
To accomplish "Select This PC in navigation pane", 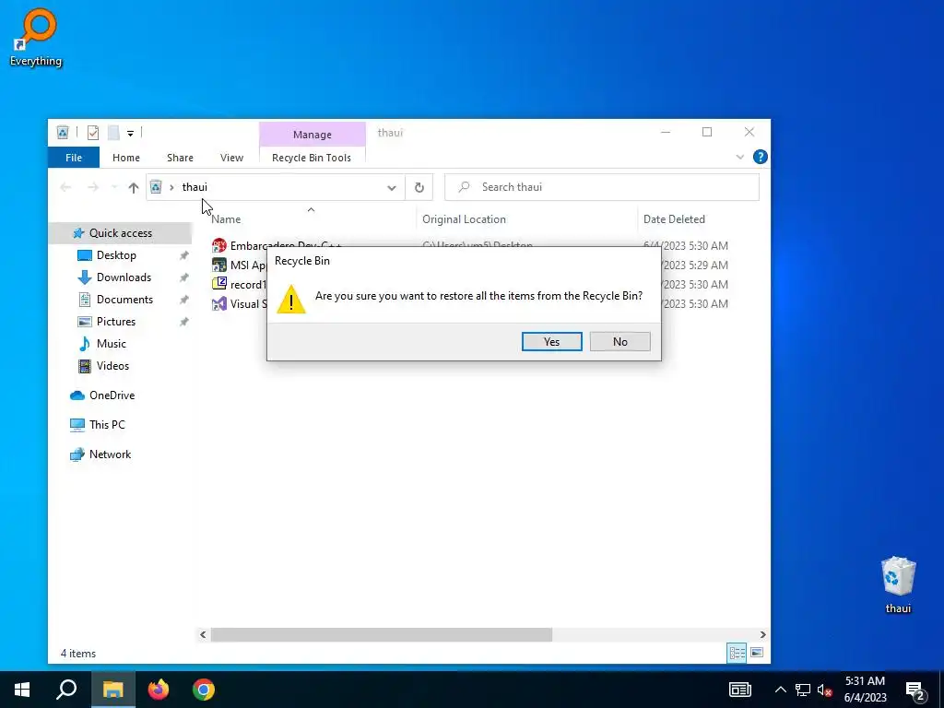I will tap(107, 425).
